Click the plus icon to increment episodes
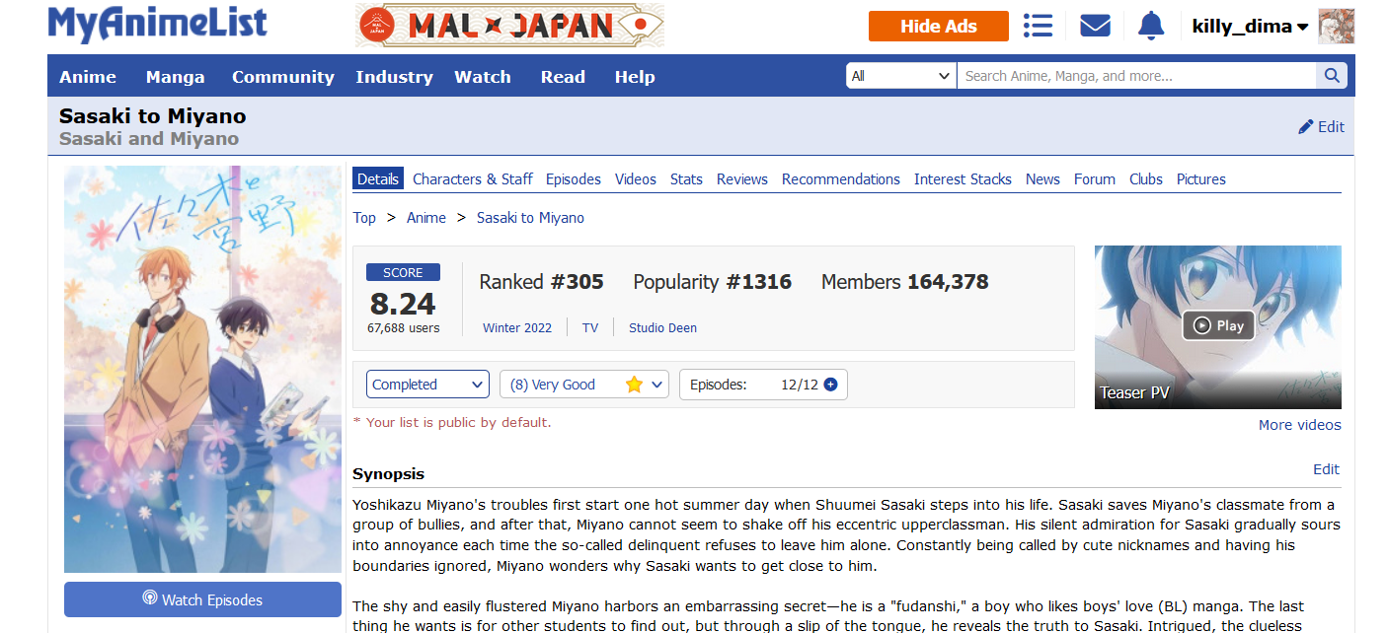This screenshot has height=633, width=1388. (830, 385)
